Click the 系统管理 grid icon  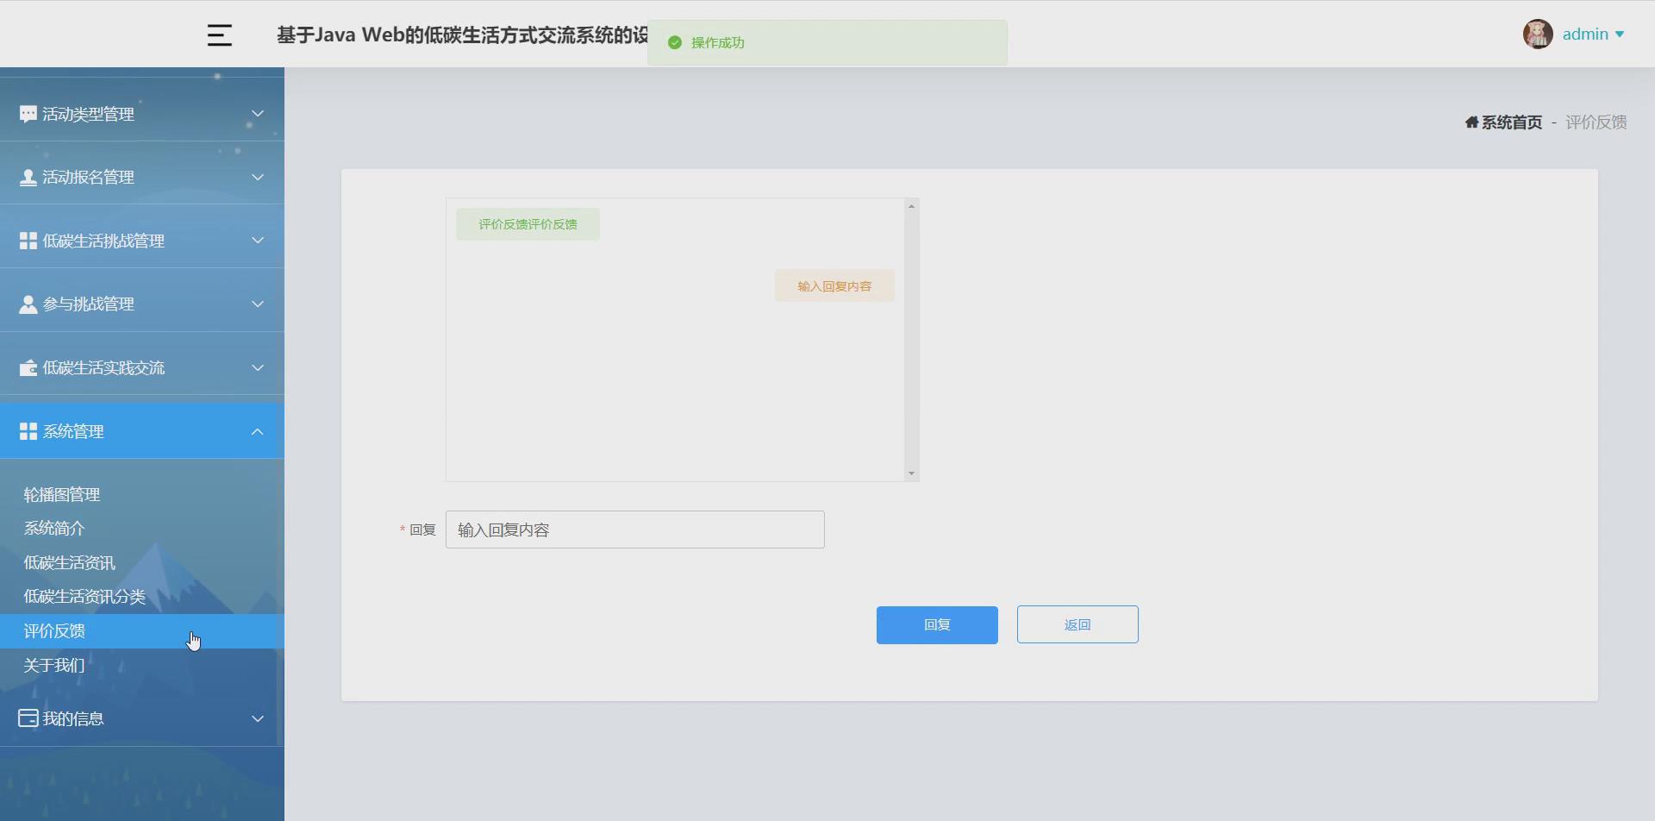27,430
